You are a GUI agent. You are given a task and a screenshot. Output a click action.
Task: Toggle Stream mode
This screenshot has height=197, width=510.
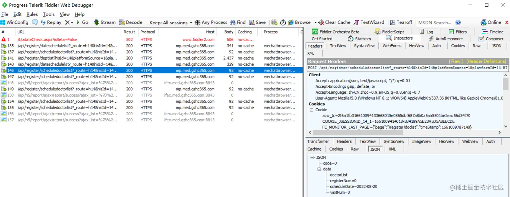pyautogui.click(x=105, y=22)
